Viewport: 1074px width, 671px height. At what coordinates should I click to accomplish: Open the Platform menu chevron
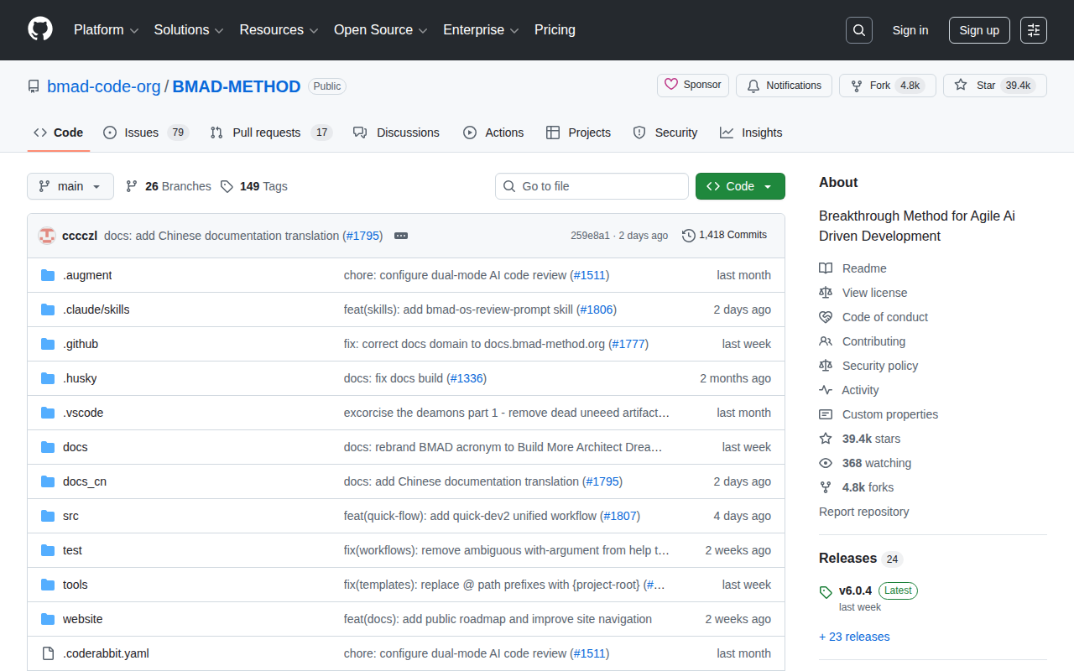[x=134, y=30]
